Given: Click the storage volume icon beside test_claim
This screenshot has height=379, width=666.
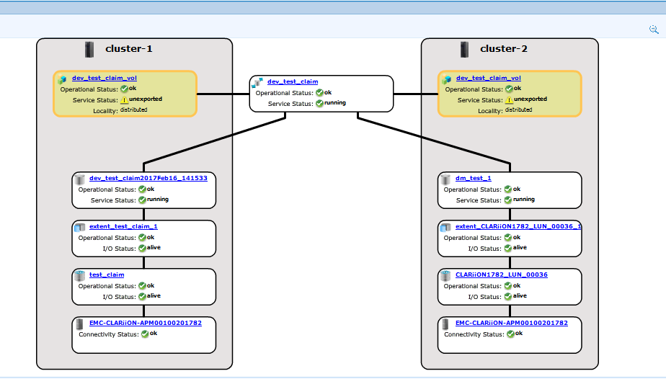Looking at the screenshot, I should click(80, 275).
